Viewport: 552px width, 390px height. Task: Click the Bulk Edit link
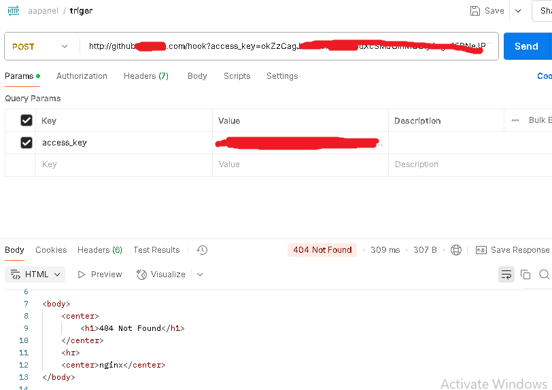pyautogui.click(x=540, y=120)
